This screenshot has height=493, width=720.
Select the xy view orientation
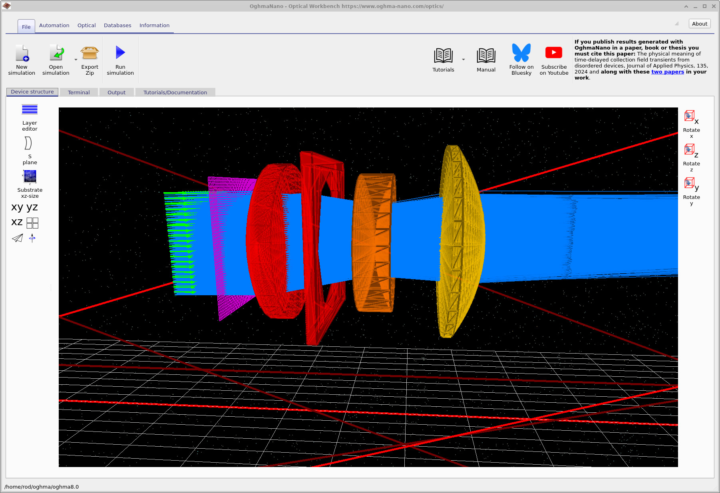(x=16, y=207)
